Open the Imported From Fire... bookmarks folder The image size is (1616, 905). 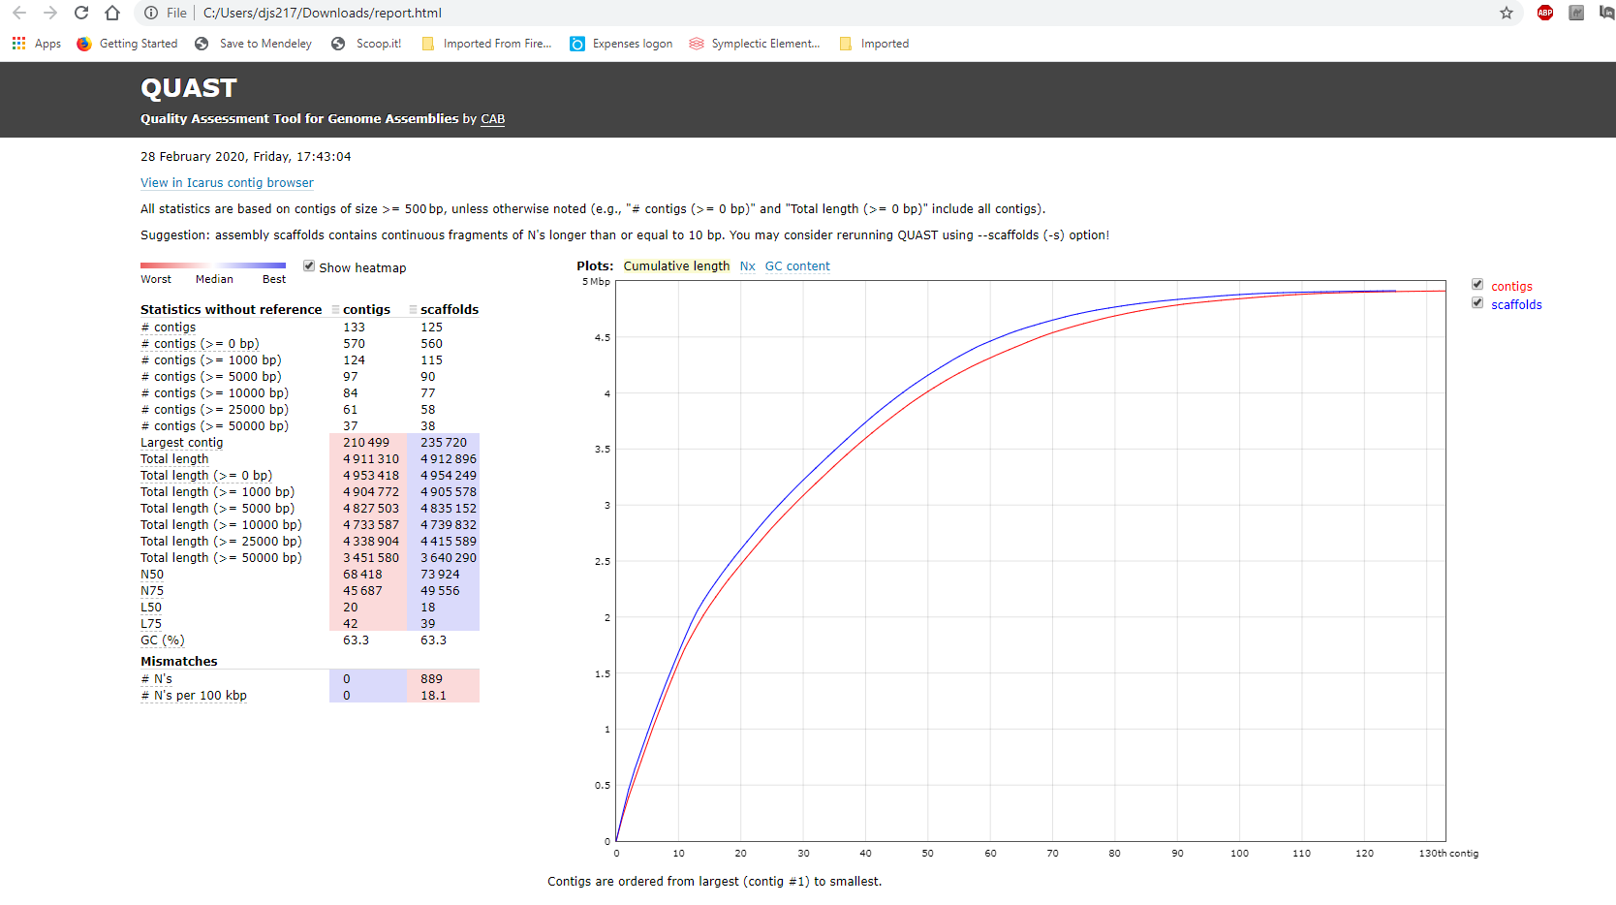tap(486, 44)
